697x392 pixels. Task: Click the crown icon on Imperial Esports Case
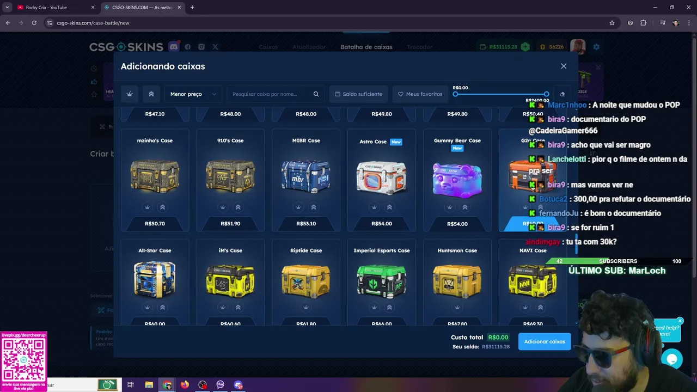[x=374, y=308]
